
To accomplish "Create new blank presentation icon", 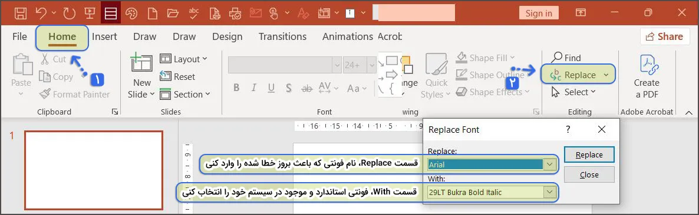I will point(152,14).
